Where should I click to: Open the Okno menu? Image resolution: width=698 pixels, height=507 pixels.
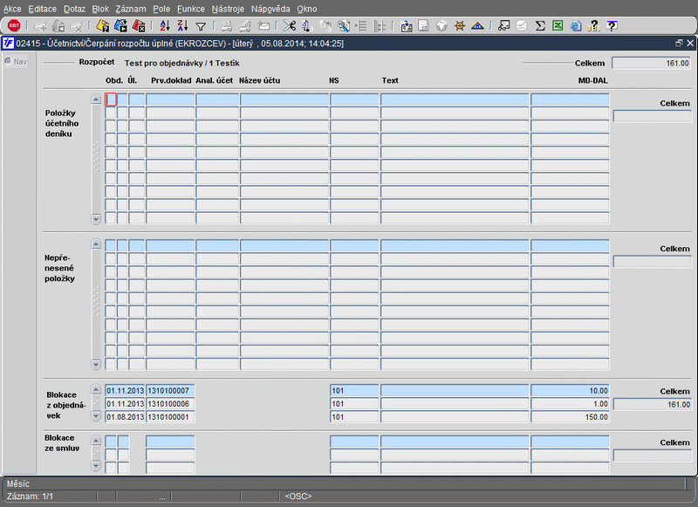[307, 9]
